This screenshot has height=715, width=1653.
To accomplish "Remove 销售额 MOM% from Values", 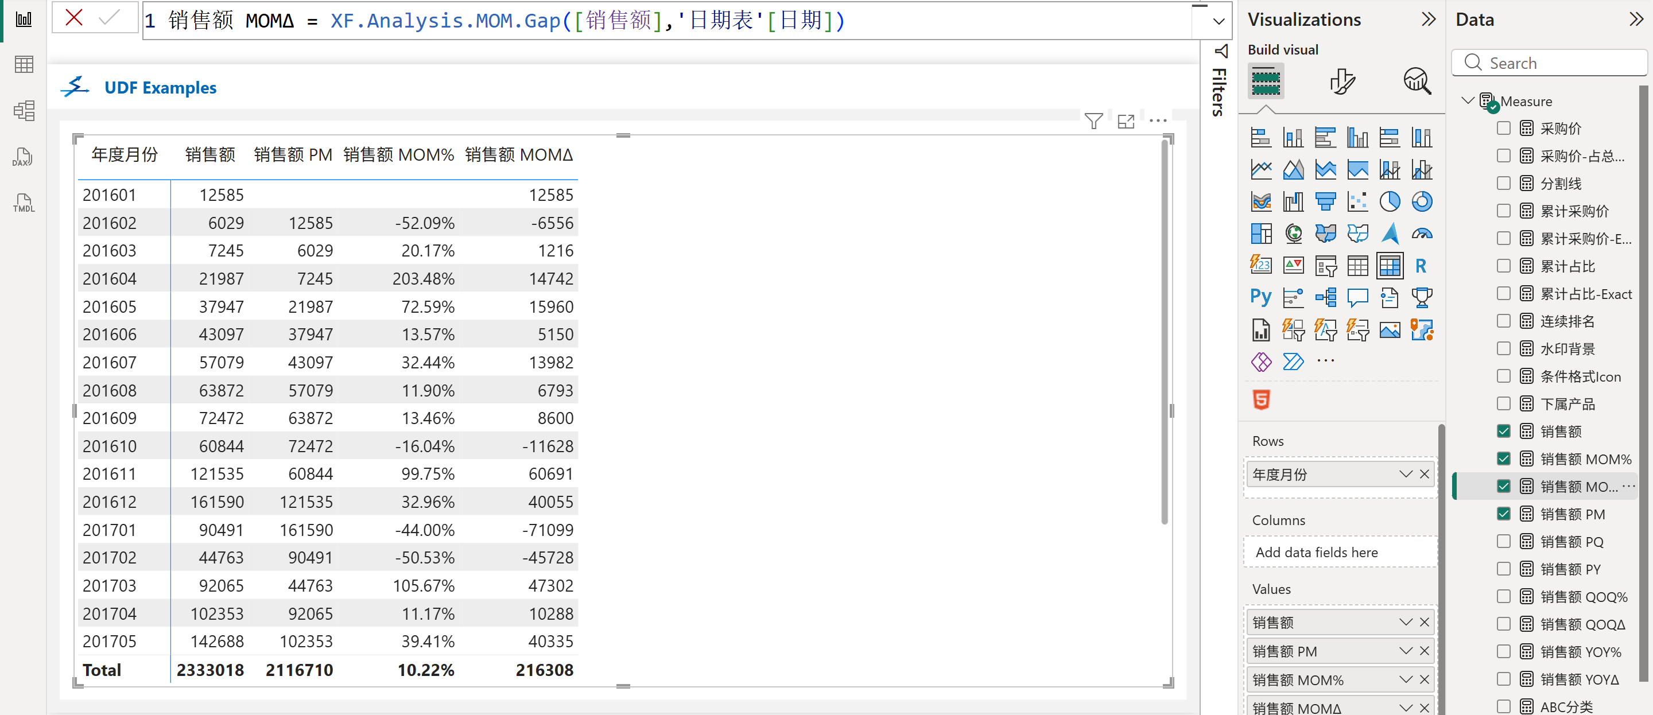I will click(x=1424, y=679).
